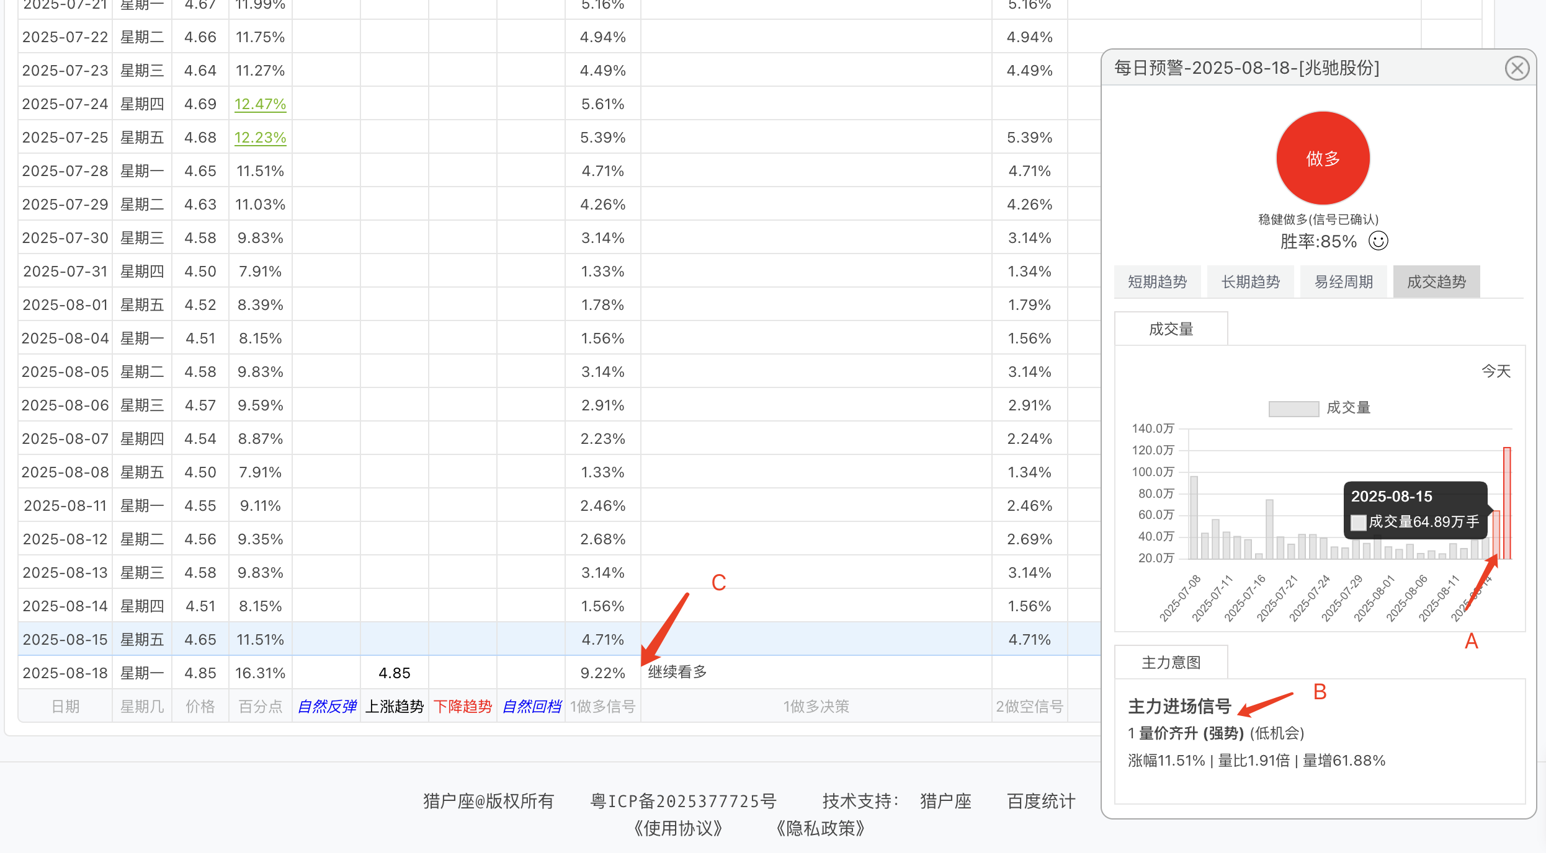1546x853 pixels.
Task: Click the tall red latest volume bar
Action: (x=1507, y=502)
